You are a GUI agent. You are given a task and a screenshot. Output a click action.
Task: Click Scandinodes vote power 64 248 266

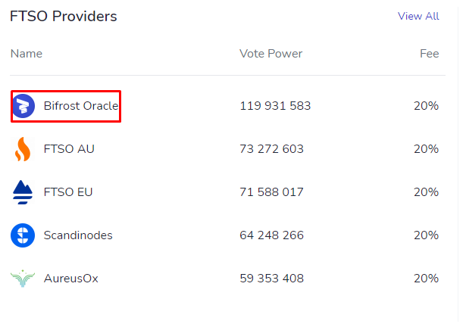pos(271,235)
